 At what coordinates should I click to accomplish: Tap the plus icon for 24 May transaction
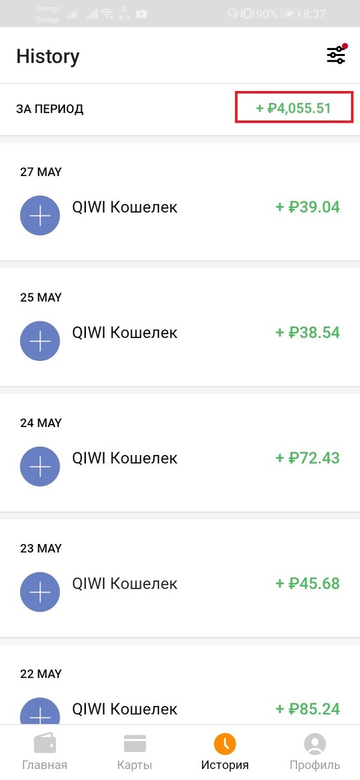click(40, 466)
